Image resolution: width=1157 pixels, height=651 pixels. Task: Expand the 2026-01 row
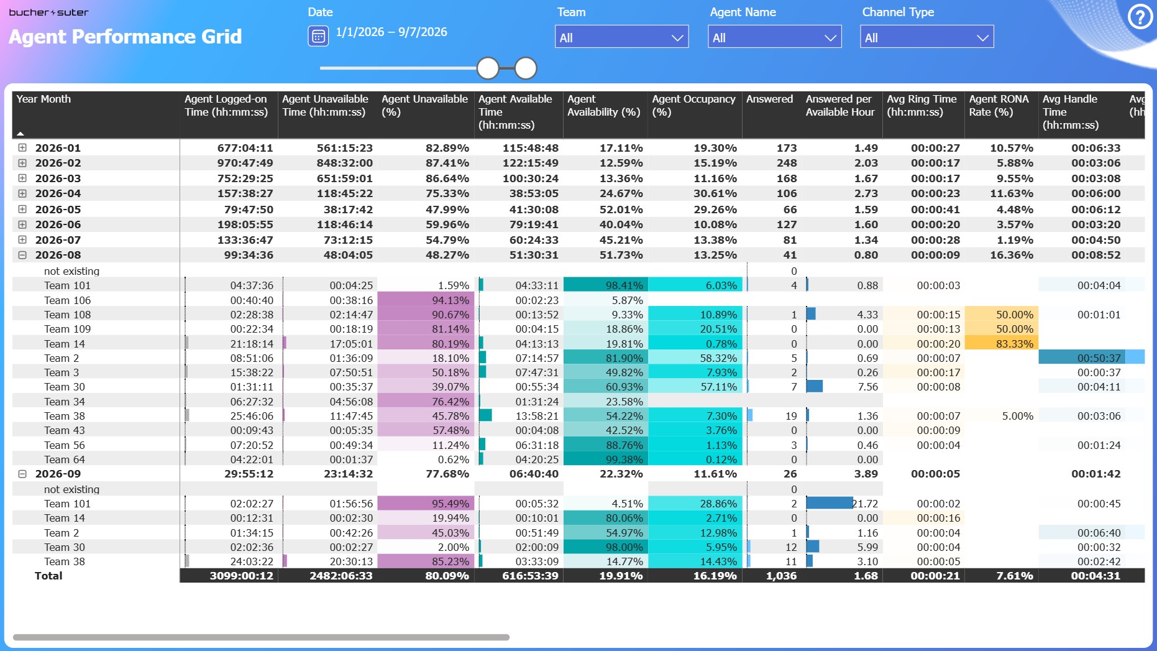22,148
